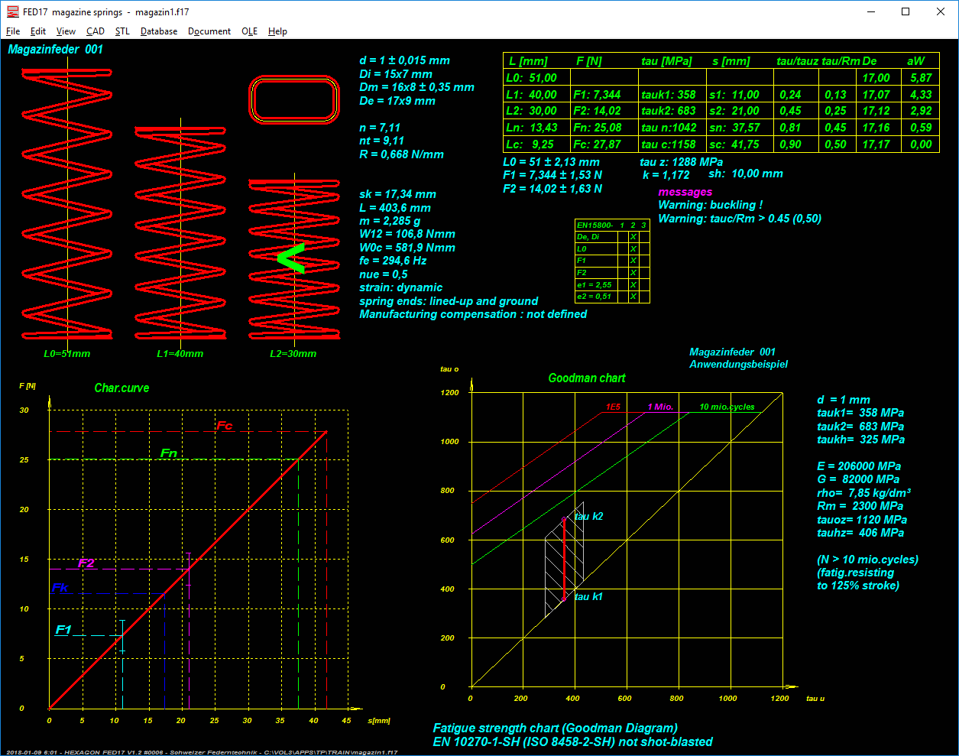The height and width of the screenshot is (756, 959).
Task: Click the X mark in the L0 tolerance row
Action: [633, 249]
